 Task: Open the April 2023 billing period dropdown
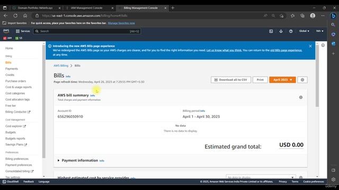282,80
